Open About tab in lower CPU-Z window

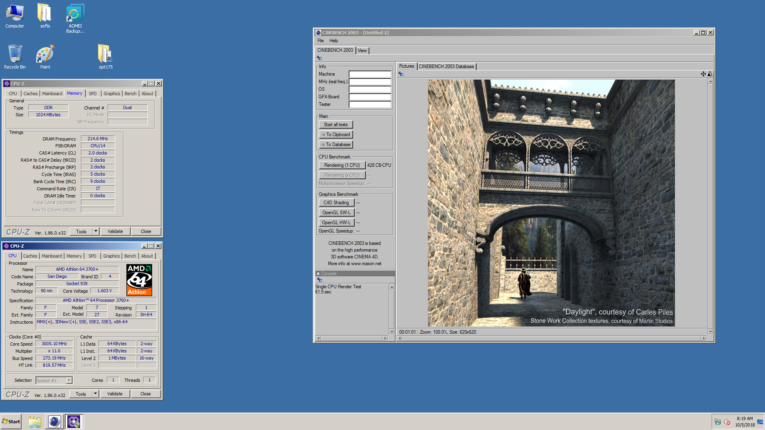[147, 256]
